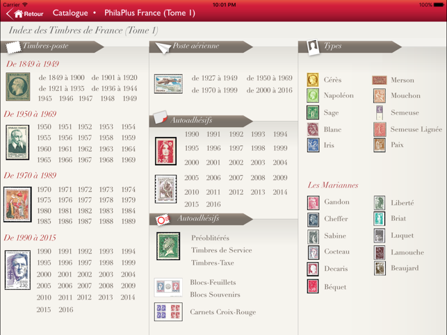Tap the De Gaulle 1990-2015 stamp thumbnail

(x=17, y=270)
